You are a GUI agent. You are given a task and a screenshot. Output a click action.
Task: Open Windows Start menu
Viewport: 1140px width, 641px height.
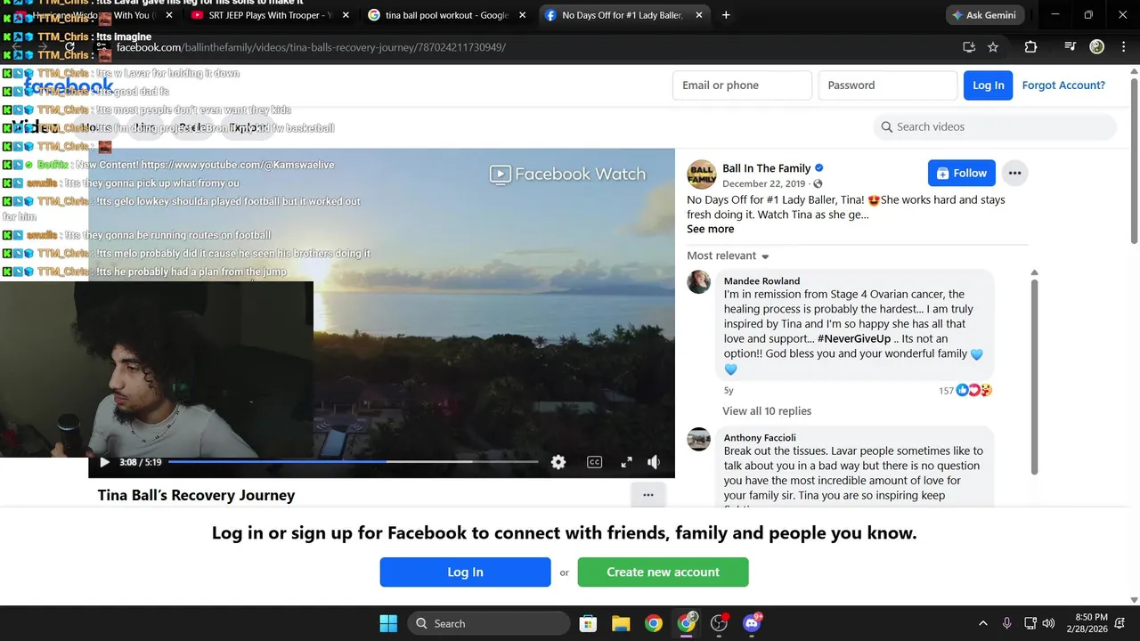pos(389,623)
